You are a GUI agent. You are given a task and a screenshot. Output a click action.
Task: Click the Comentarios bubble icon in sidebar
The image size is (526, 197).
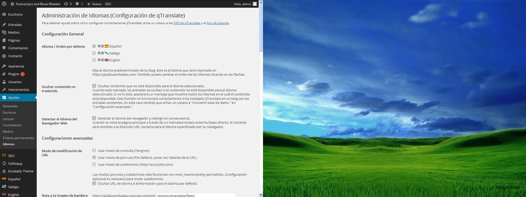pos(4,48)
